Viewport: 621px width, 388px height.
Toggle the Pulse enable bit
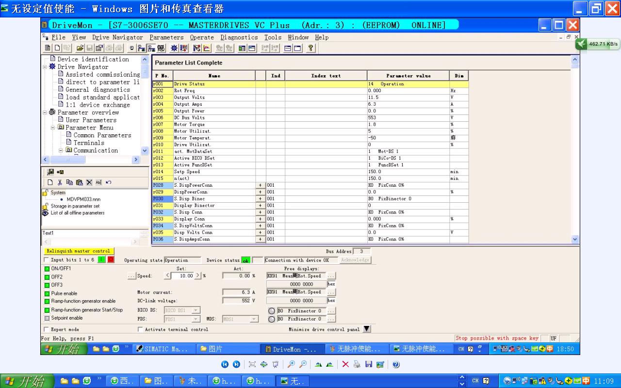click(x=47, y=293)
